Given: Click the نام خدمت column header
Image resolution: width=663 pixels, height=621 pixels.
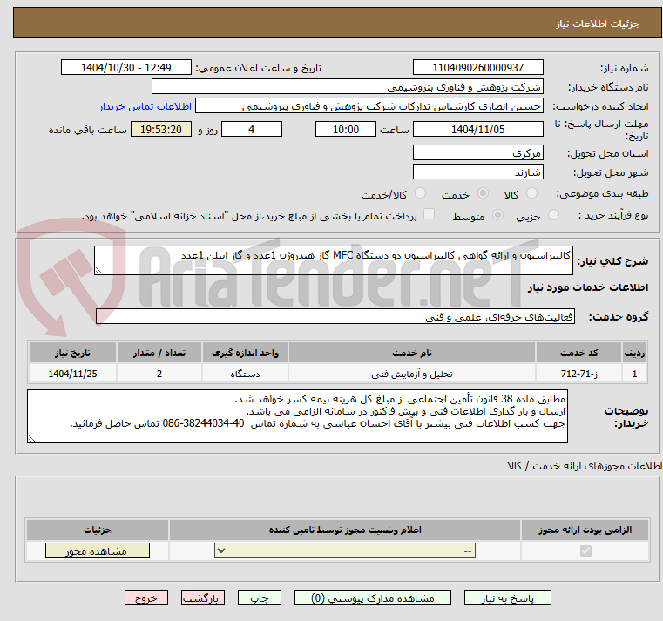Looking at the screenshot, I should [x=412, y=353].
